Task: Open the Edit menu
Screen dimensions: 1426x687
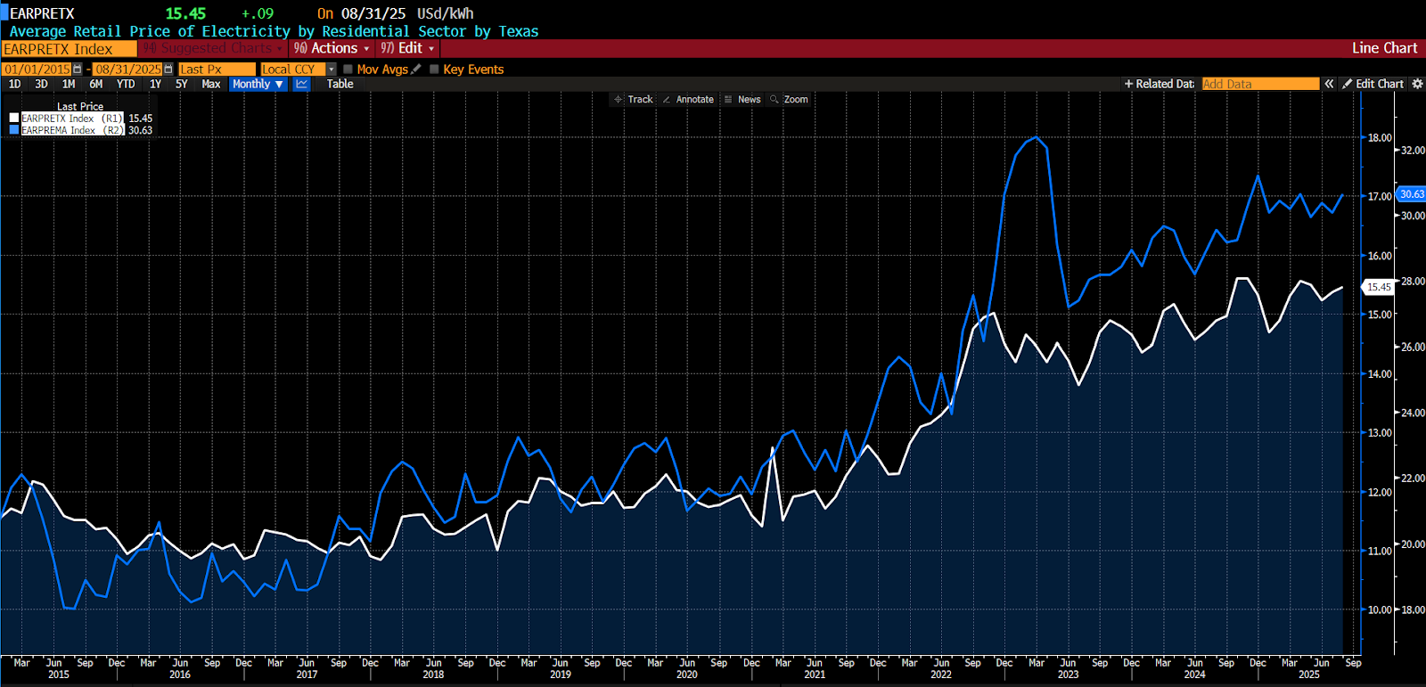Action: (x=409, y=48)
